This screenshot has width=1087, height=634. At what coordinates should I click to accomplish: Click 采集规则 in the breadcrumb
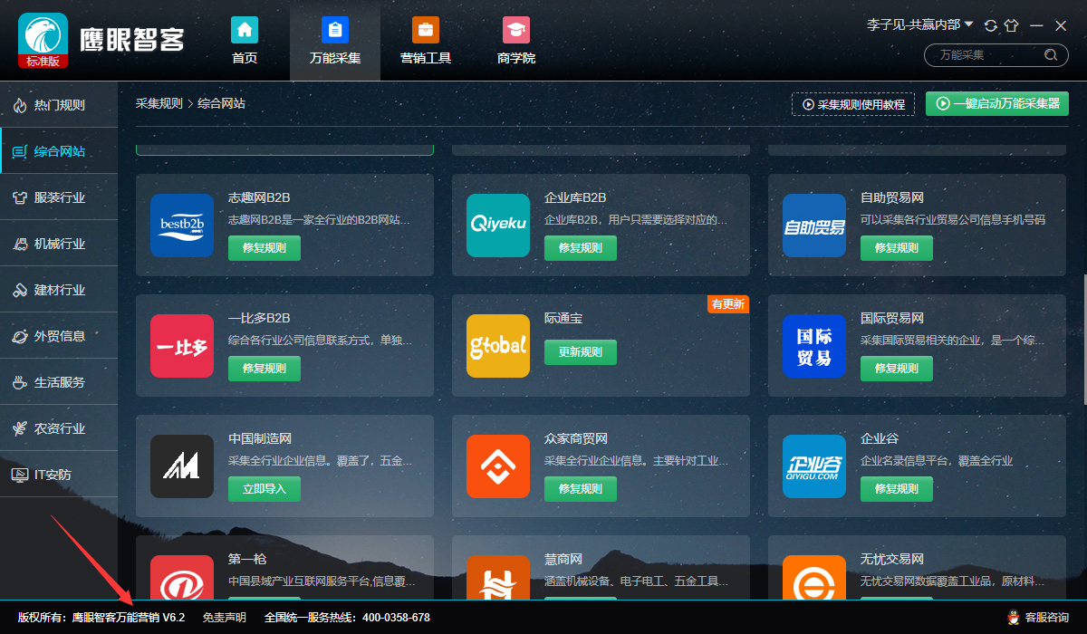tap(159, 103)
